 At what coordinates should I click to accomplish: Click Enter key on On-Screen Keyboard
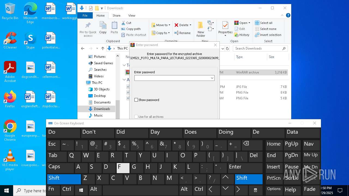245,168
